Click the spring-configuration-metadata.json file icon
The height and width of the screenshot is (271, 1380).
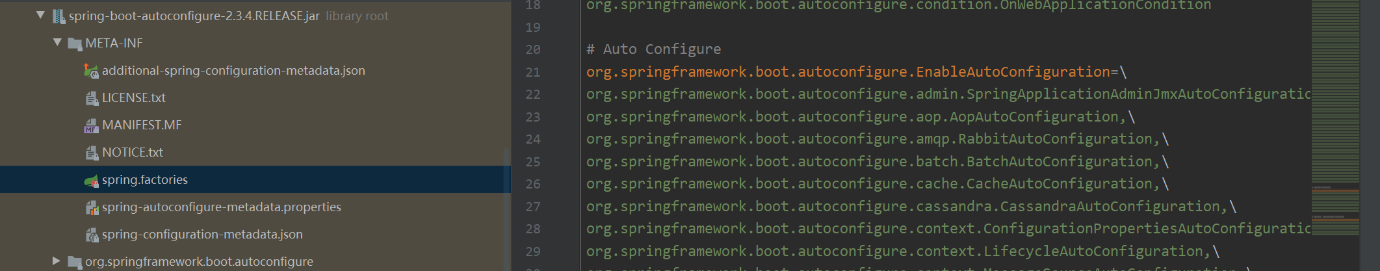92,235
